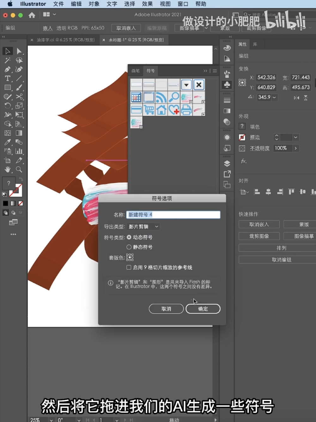The width and height of the screenshot is (316, 422).
Task: Enable 9-slice scaling guides checkbox
Action: pyautogui.click(x=129, y=267)
